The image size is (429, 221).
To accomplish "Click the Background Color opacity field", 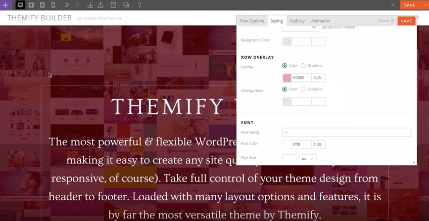I will click(318, 41).
